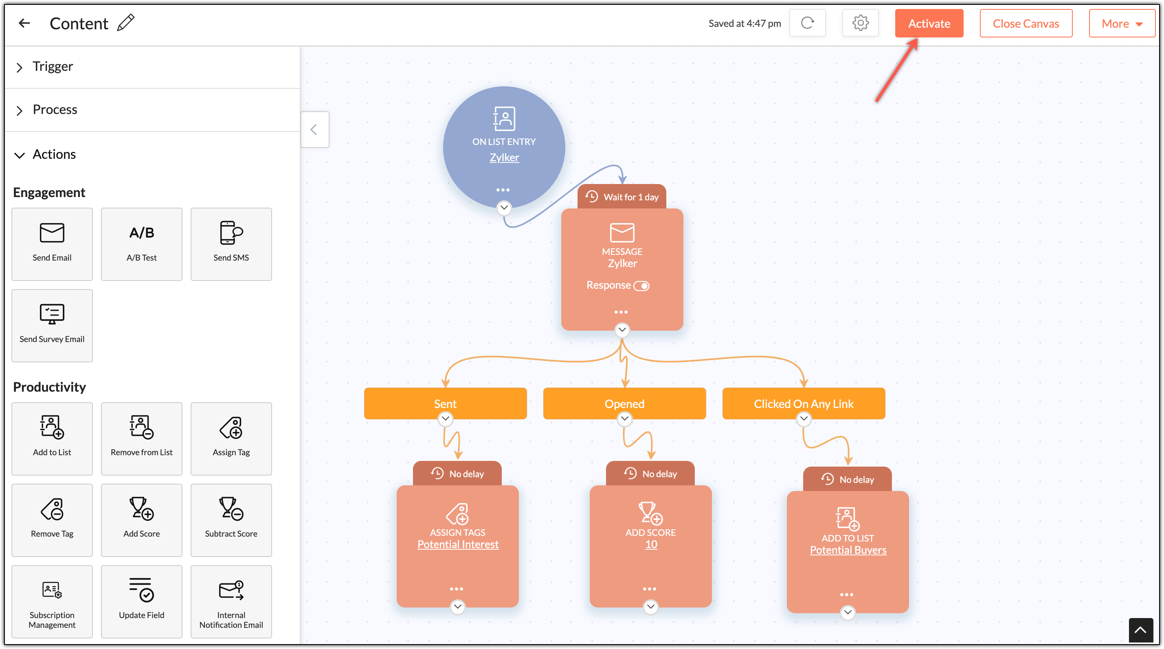The image size is (1164, 649).
Task: Click the Add Score trophy icon
Action: click(x=141, y=509)
